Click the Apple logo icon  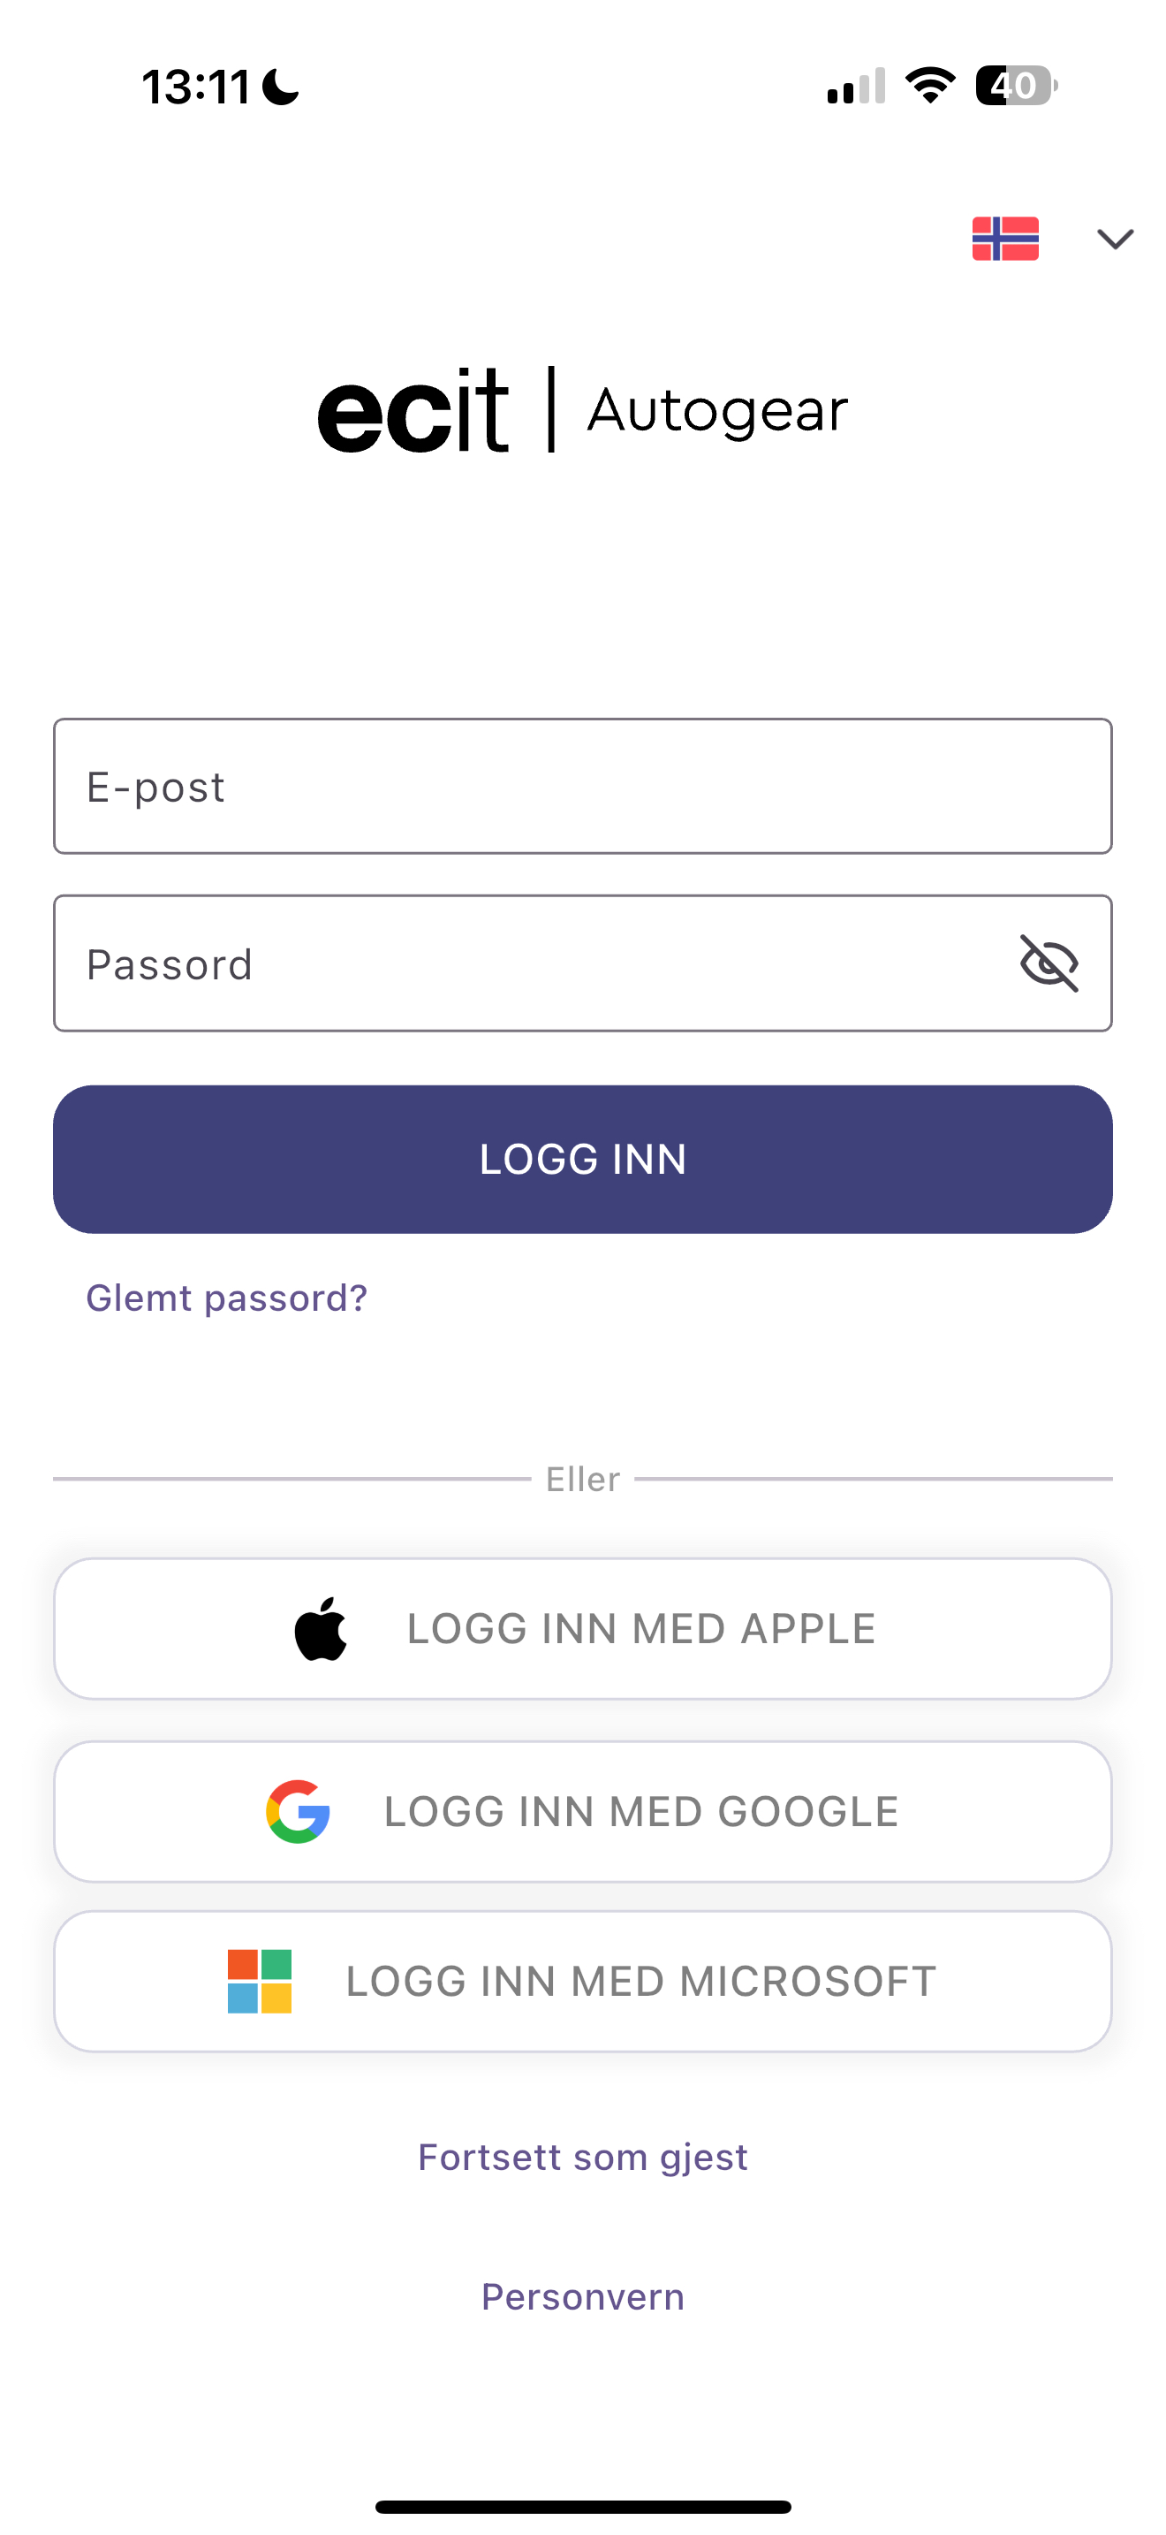click(322, 1629)
